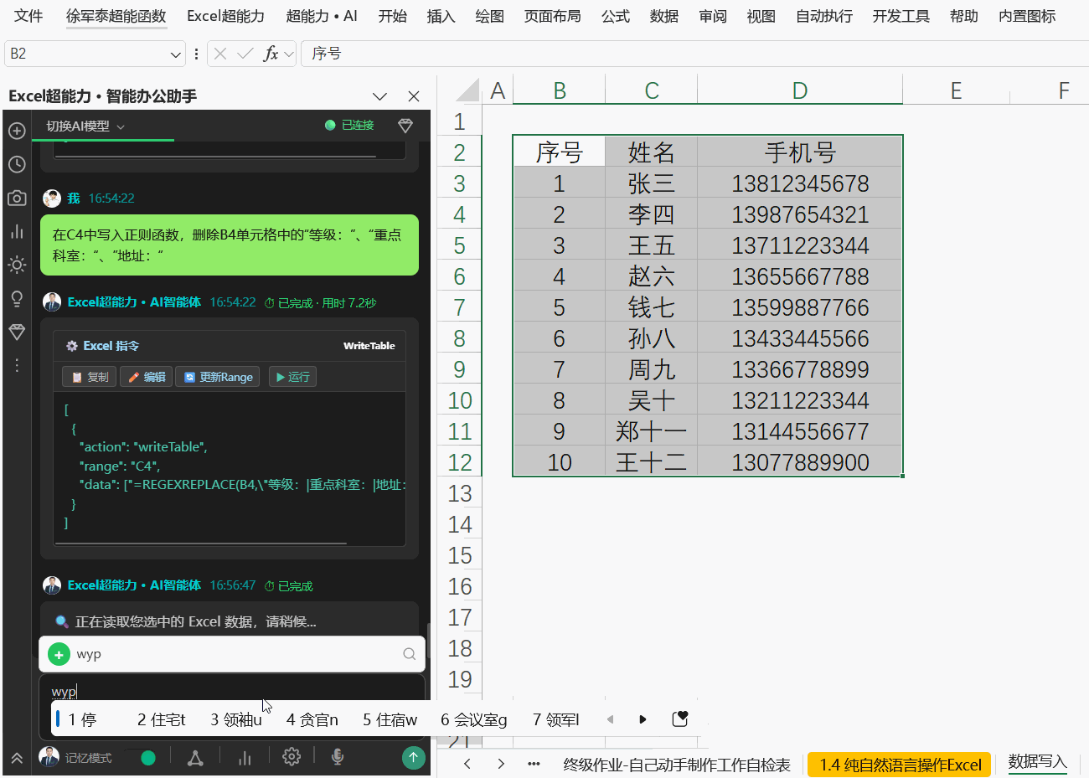
Task: Toggle the 记忆模式 switch
Action: (140, 758)
